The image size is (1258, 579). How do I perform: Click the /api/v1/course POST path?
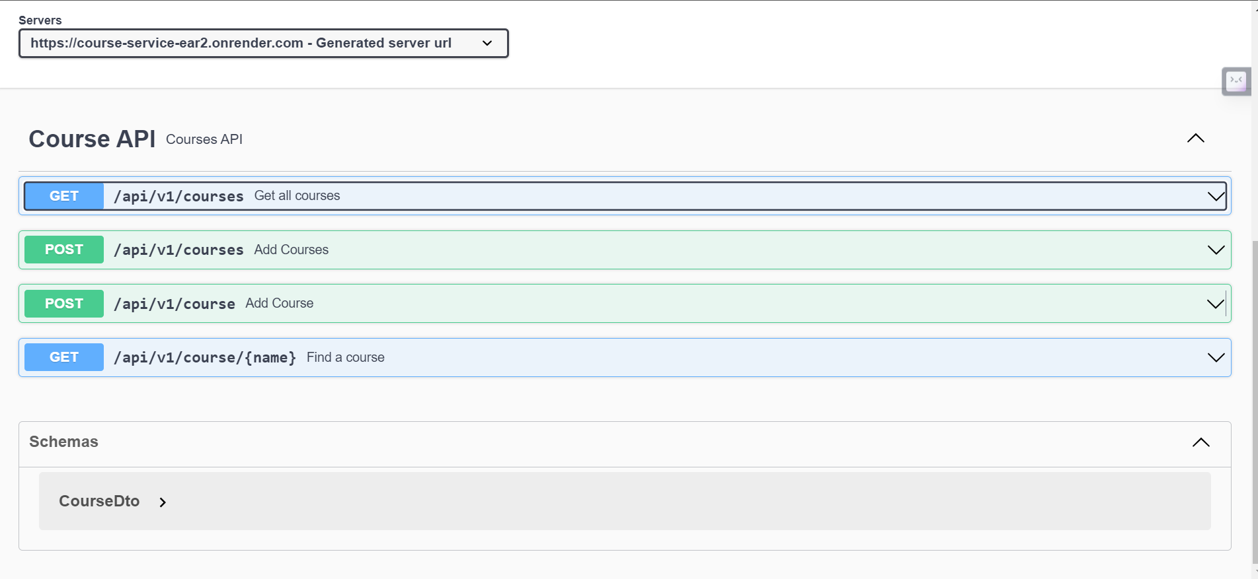[x=175, y=304]
